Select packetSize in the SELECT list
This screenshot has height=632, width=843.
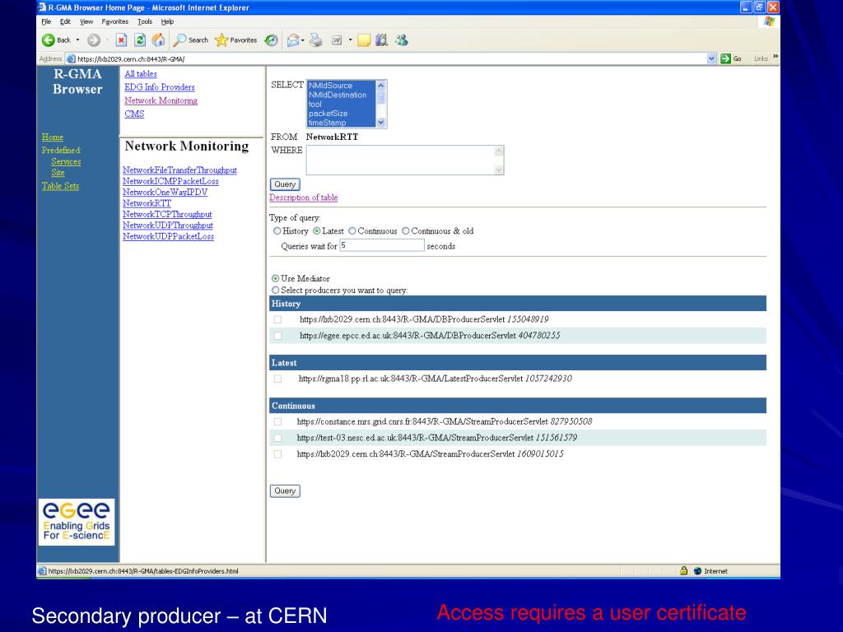pyautogui.click(x=328, y=114)
